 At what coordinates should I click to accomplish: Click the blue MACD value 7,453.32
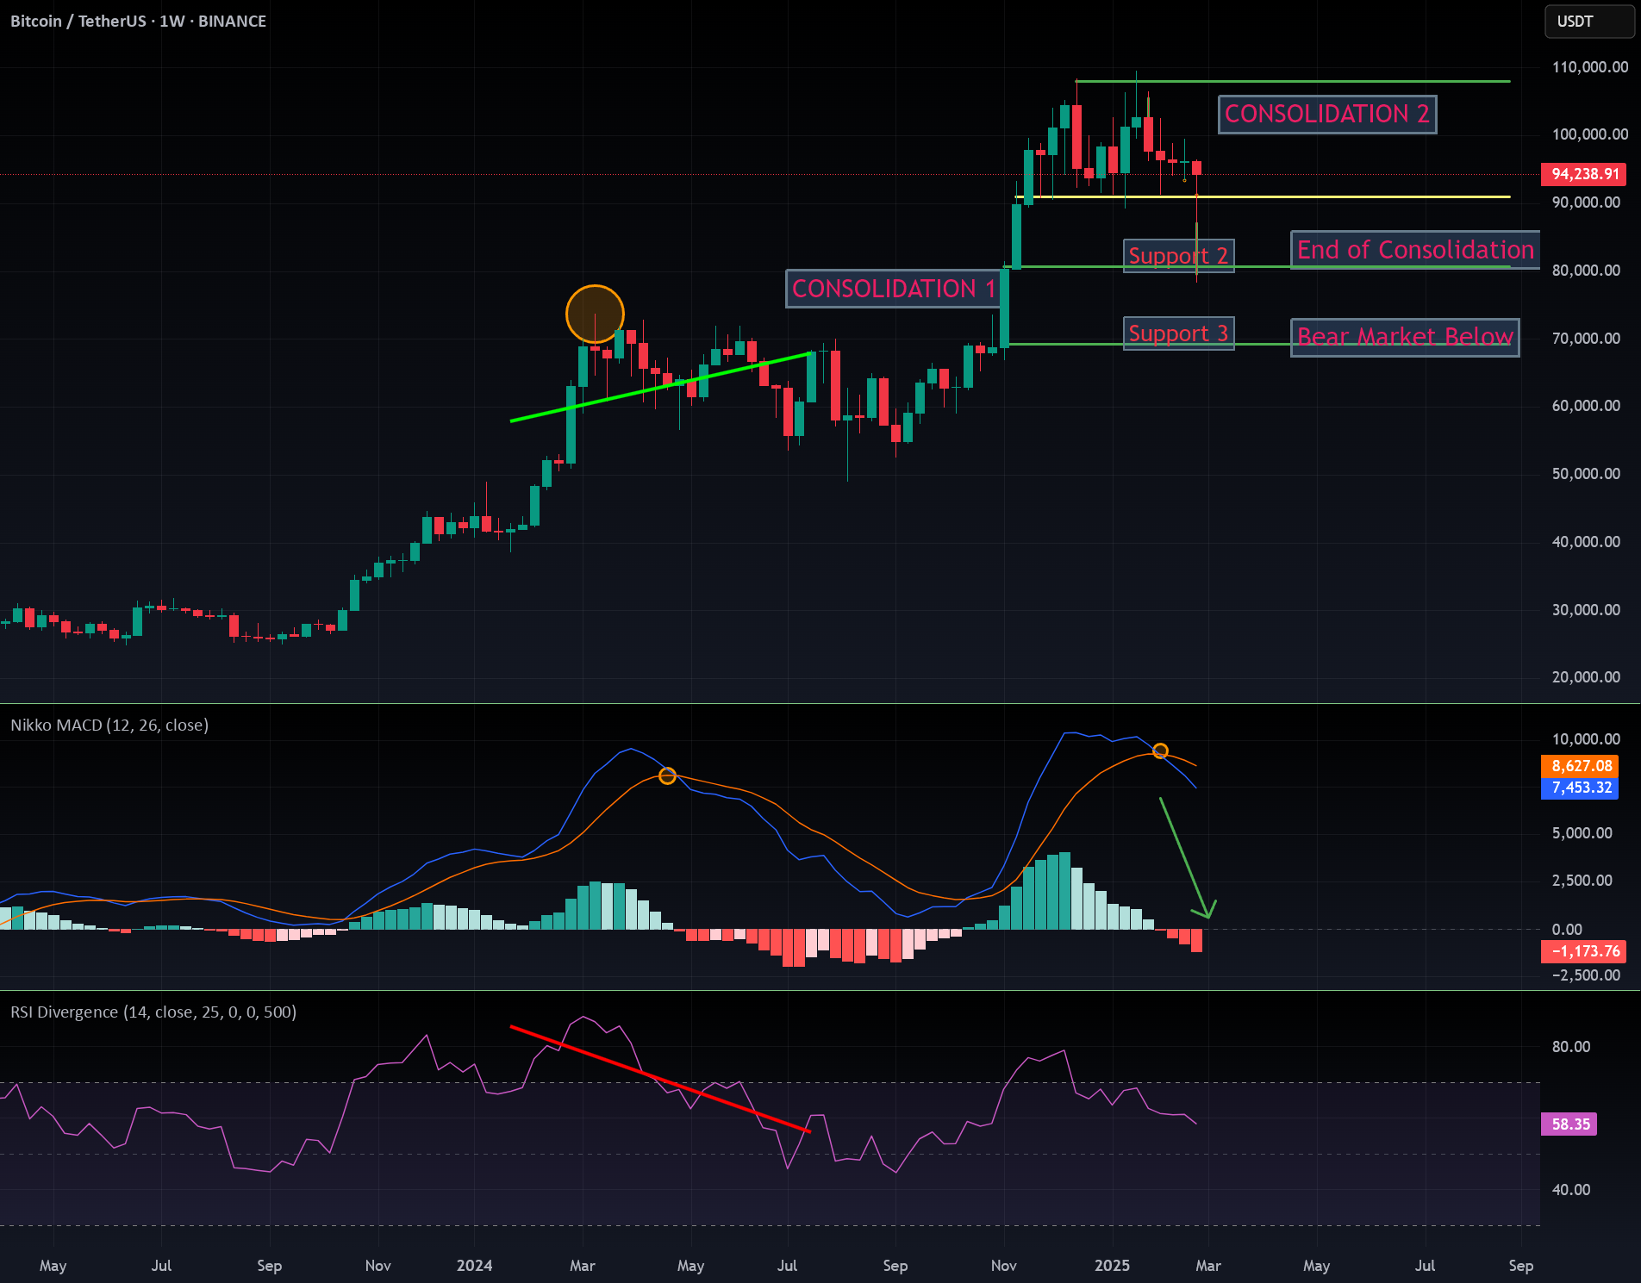(1581, 788)
